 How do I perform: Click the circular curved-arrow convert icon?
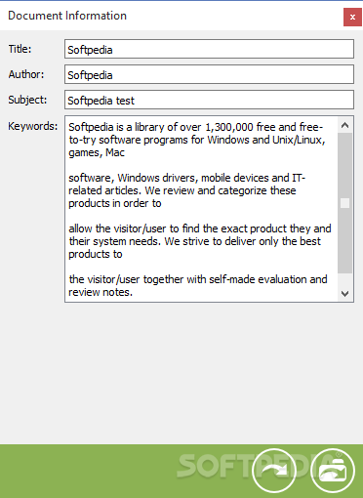tap(274, 471)
